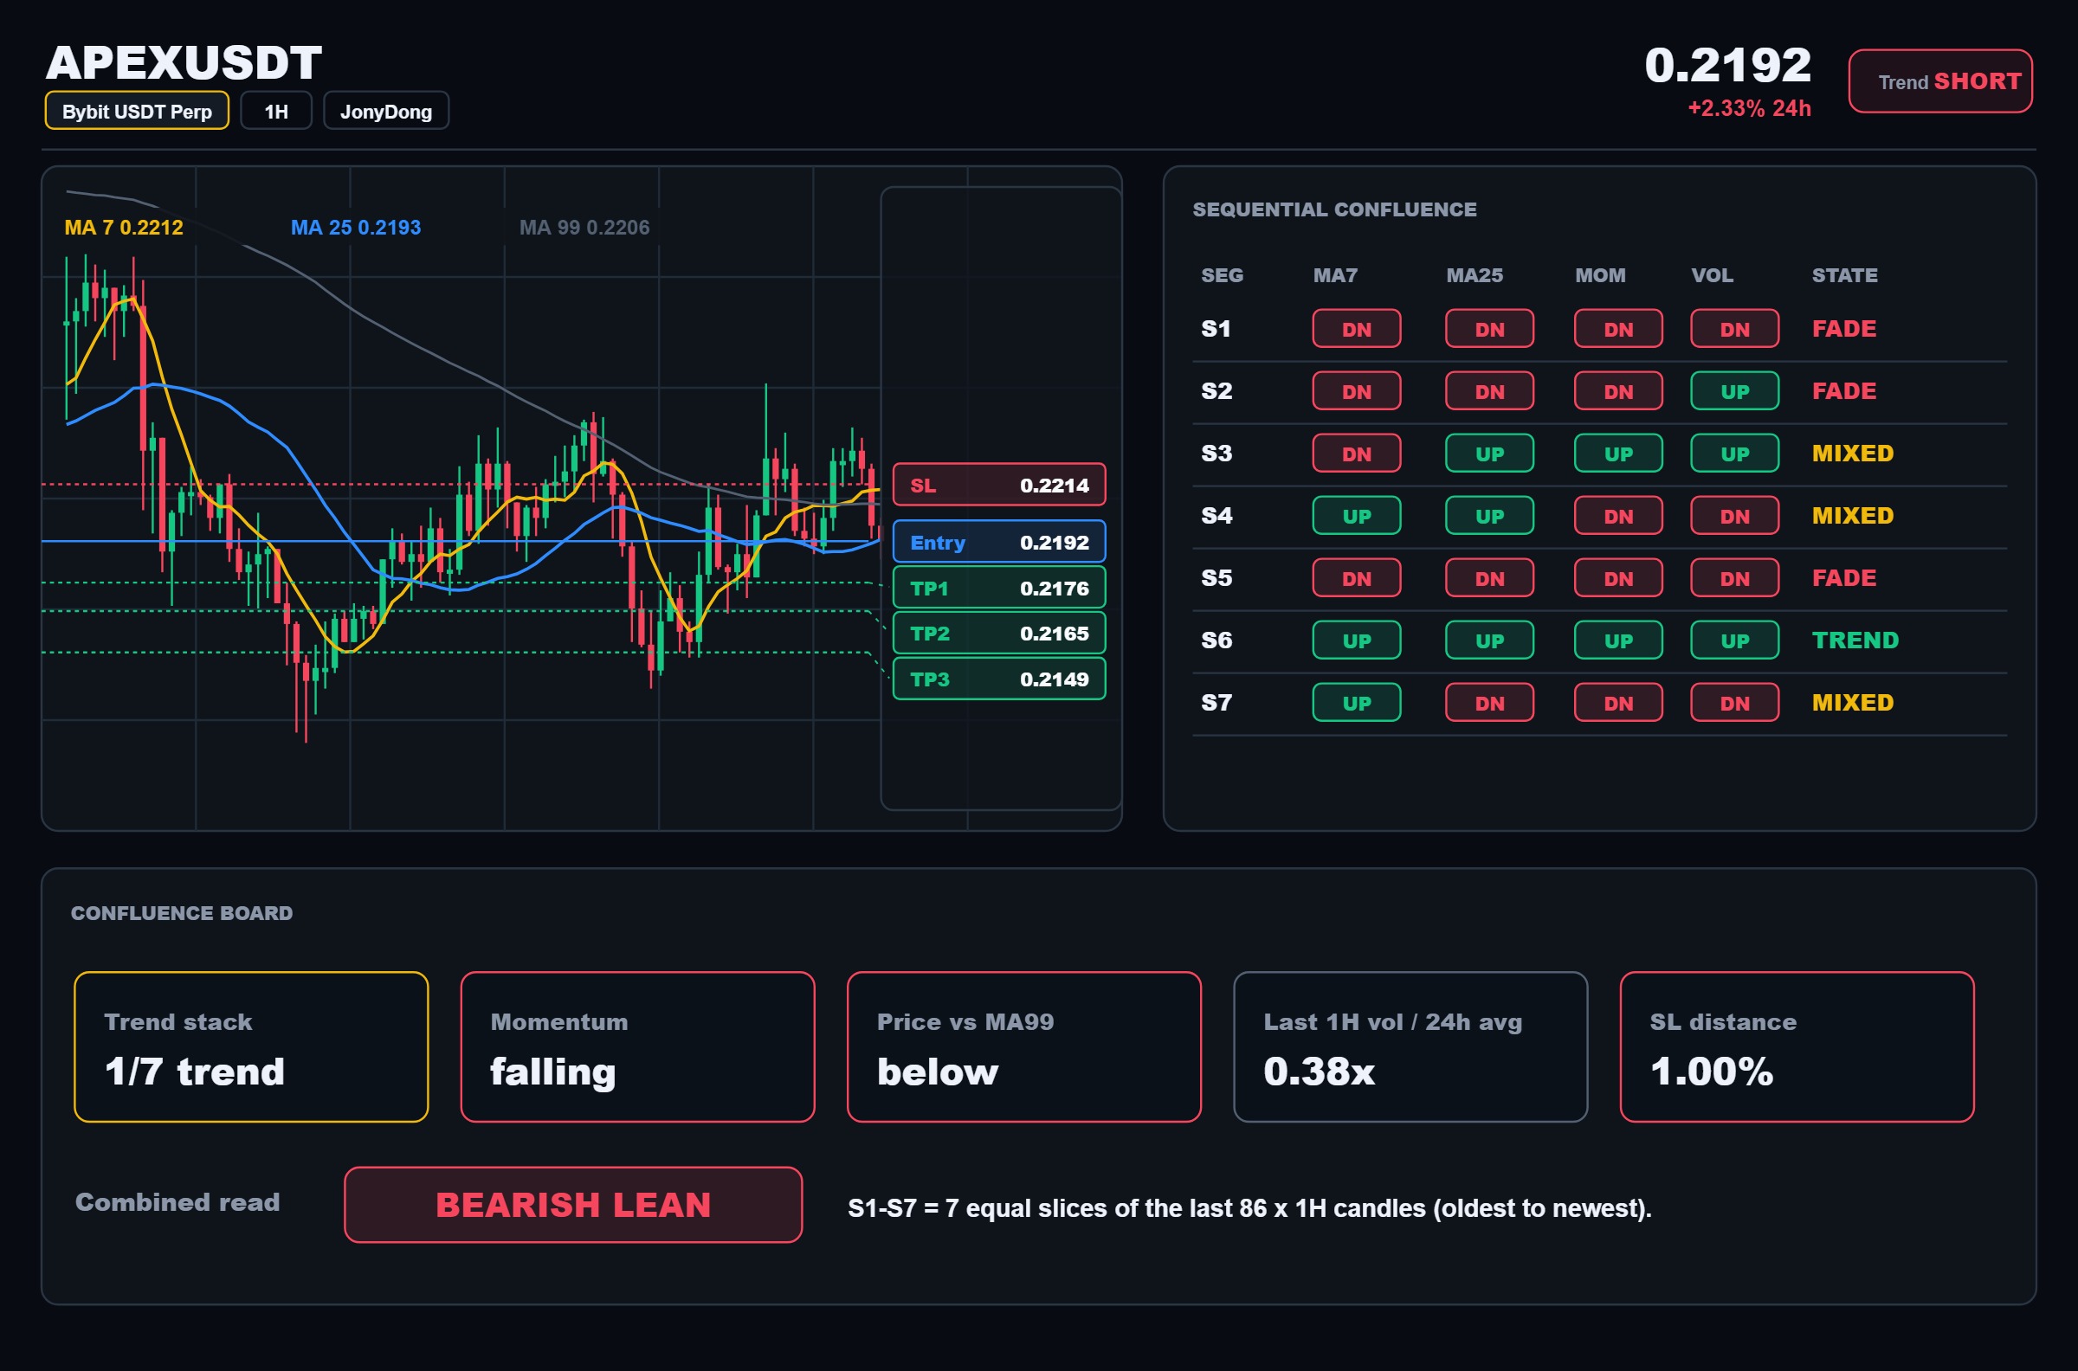The width and height of the screenshot is (2078, 1371).
Task: Click the S2 MOM DN badge
Action: pos(1618,391)
